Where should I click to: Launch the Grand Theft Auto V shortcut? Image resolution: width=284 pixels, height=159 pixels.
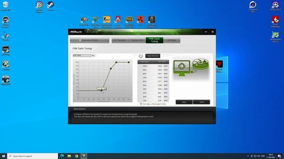pos(95,22)
